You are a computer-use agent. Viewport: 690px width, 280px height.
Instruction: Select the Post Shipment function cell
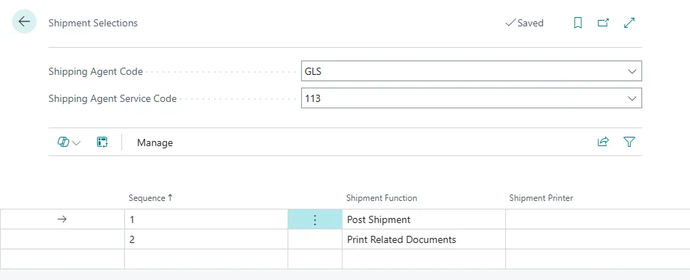click(x=424, y=219)
